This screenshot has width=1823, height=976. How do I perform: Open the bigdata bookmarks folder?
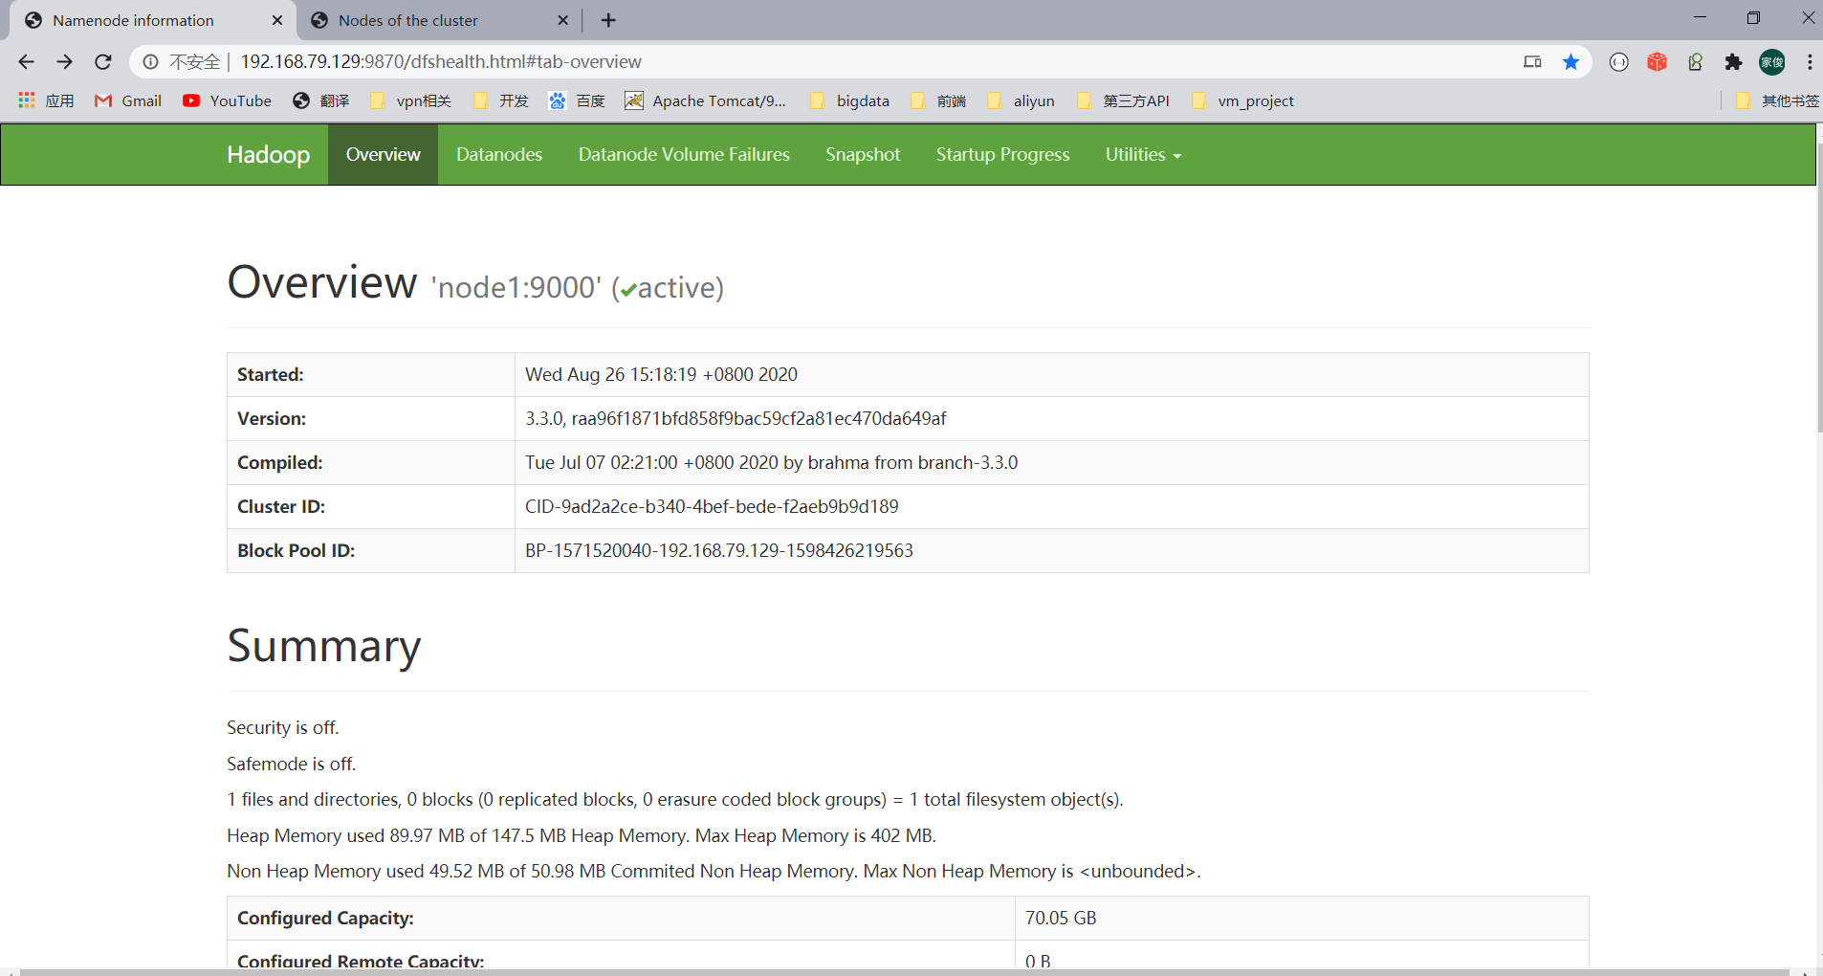(x=849, y=100)
